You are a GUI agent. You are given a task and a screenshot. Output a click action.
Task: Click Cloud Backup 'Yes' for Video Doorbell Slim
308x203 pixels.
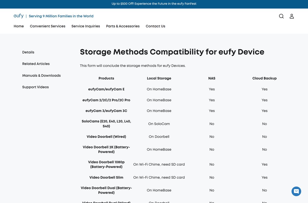[265, 177]
